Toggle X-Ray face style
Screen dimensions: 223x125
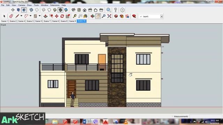[31, 10]
